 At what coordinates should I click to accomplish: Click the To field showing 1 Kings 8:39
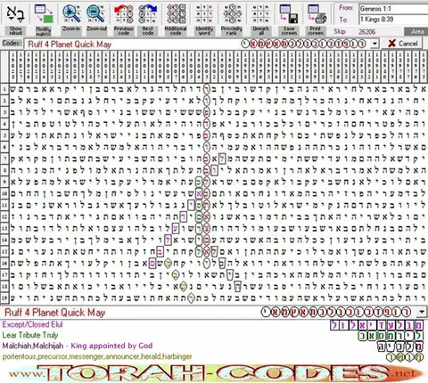[393, 20]
